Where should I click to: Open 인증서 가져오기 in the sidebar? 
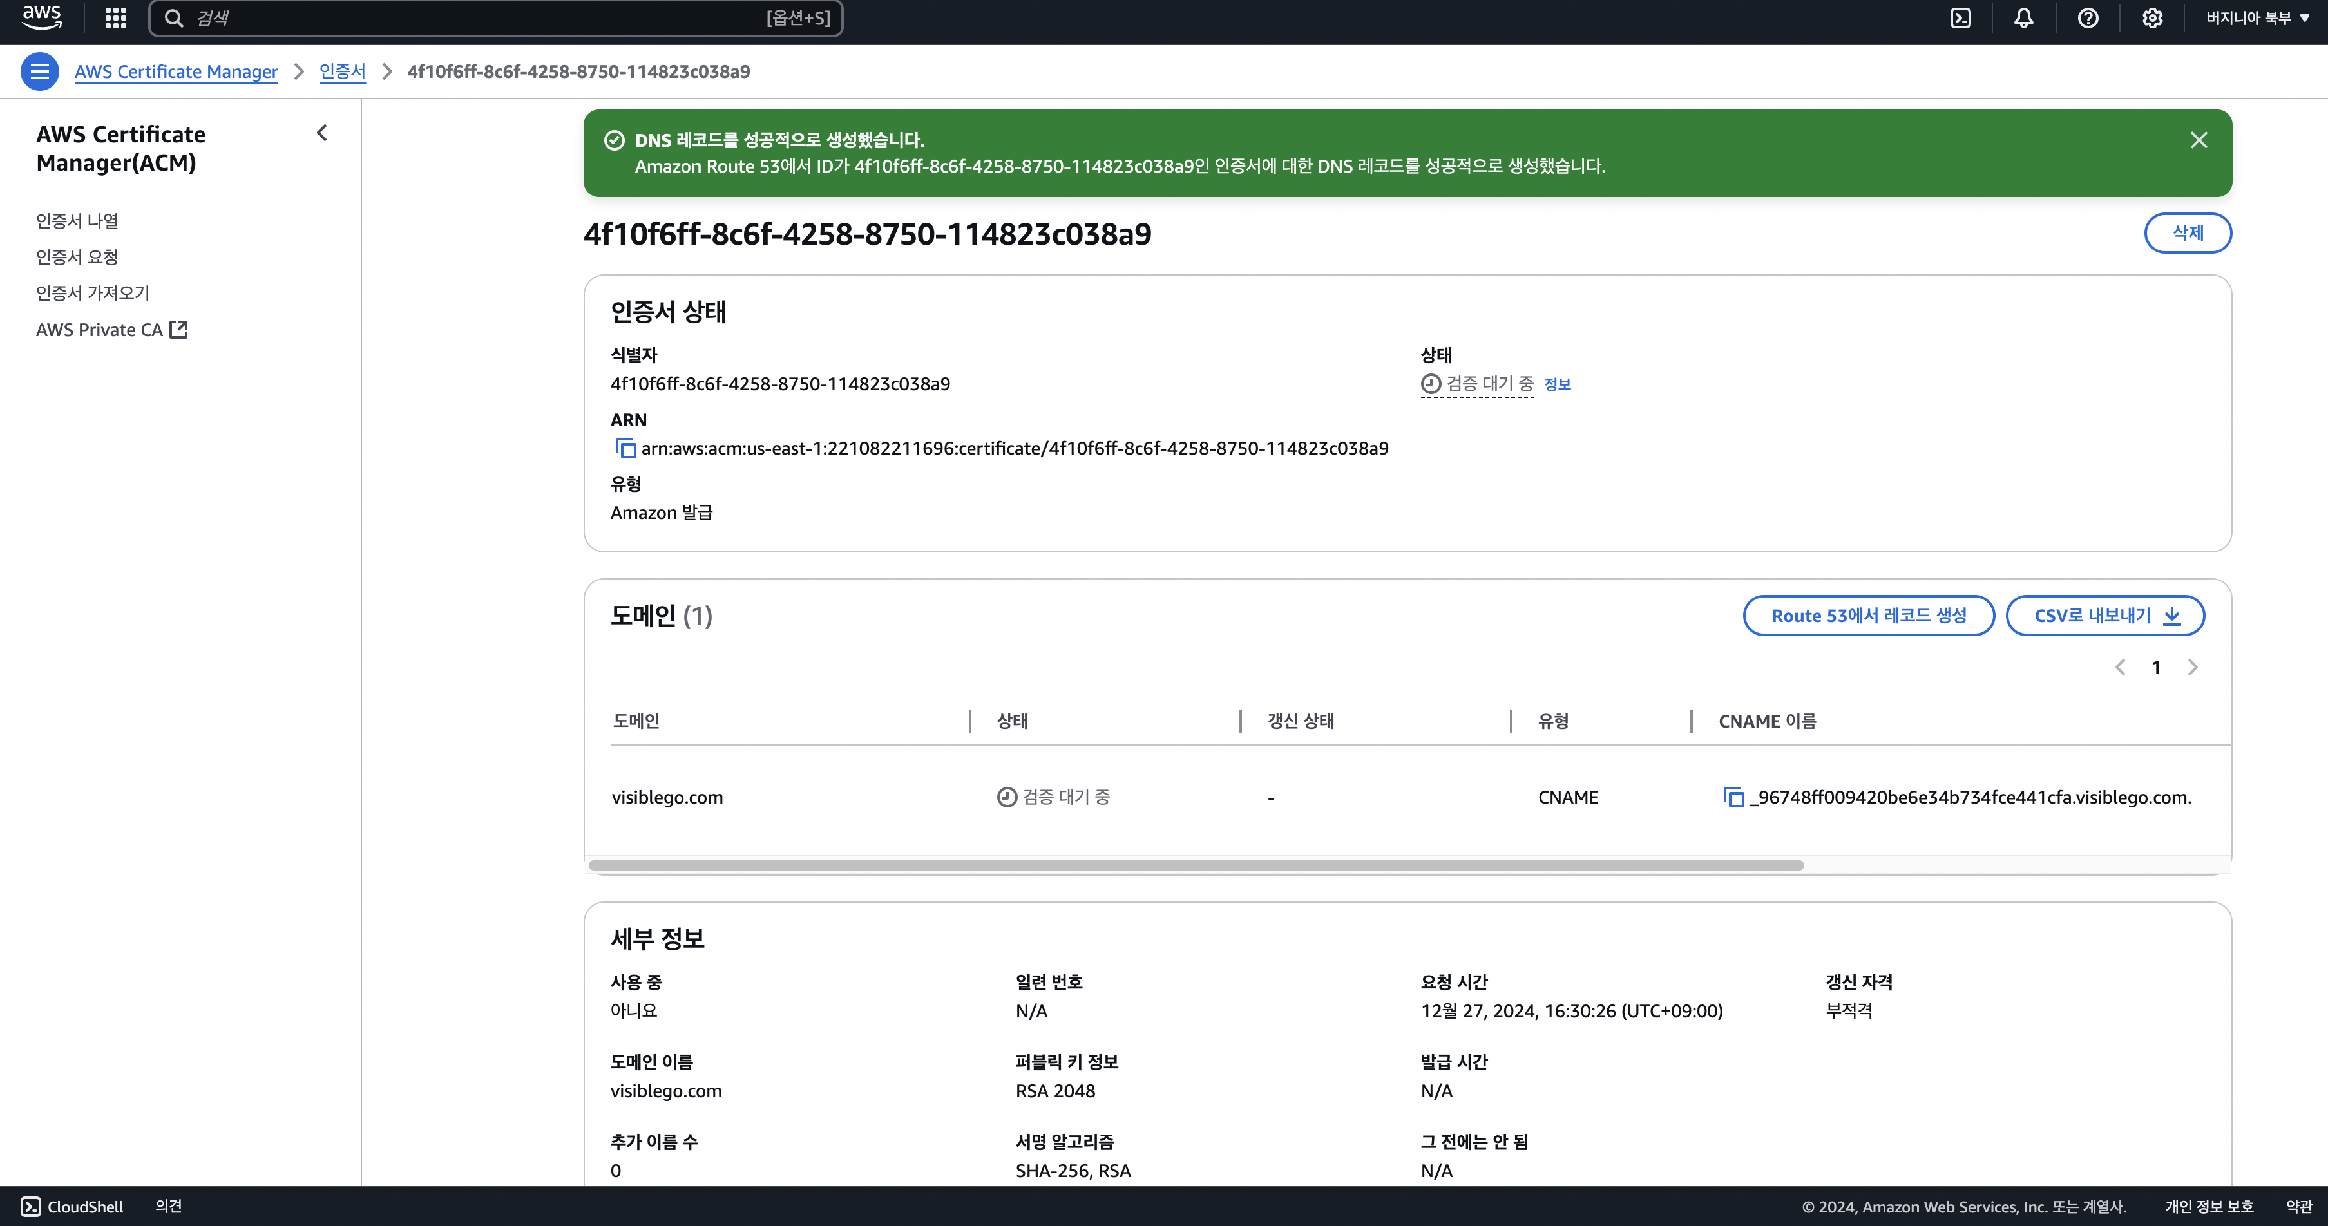(x=92, y=293)
